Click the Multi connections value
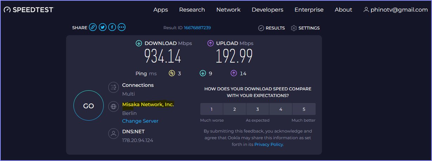Screen dimensions: 432x161 [x=128, y=94]
